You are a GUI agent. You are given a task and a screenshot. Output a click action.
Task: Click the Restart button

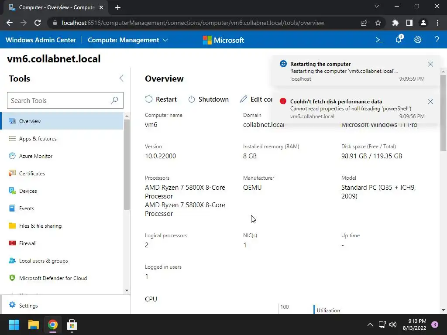coord(161,99)
